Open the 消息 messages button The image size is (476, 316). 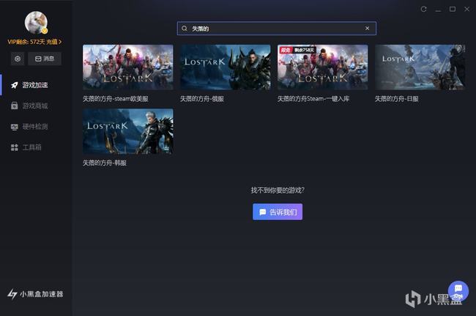tap(45, 59)
